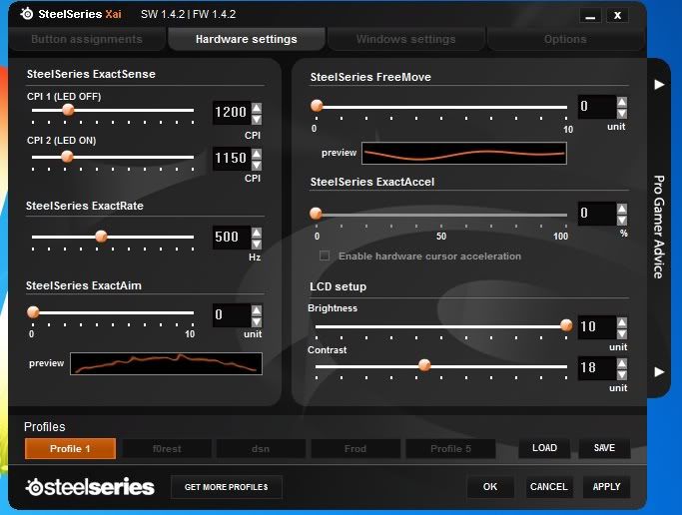Decrease CPI 2 value with down arrow
This screenshot has height=515, width=682.
(257, 165)
